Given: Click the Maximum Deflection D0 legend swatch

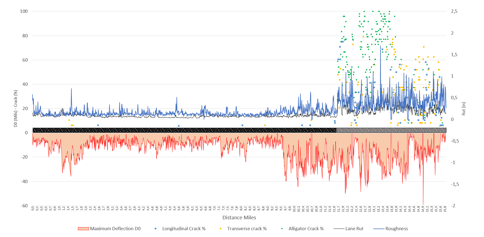Looking at the screenshot, I should pos(83,229).
